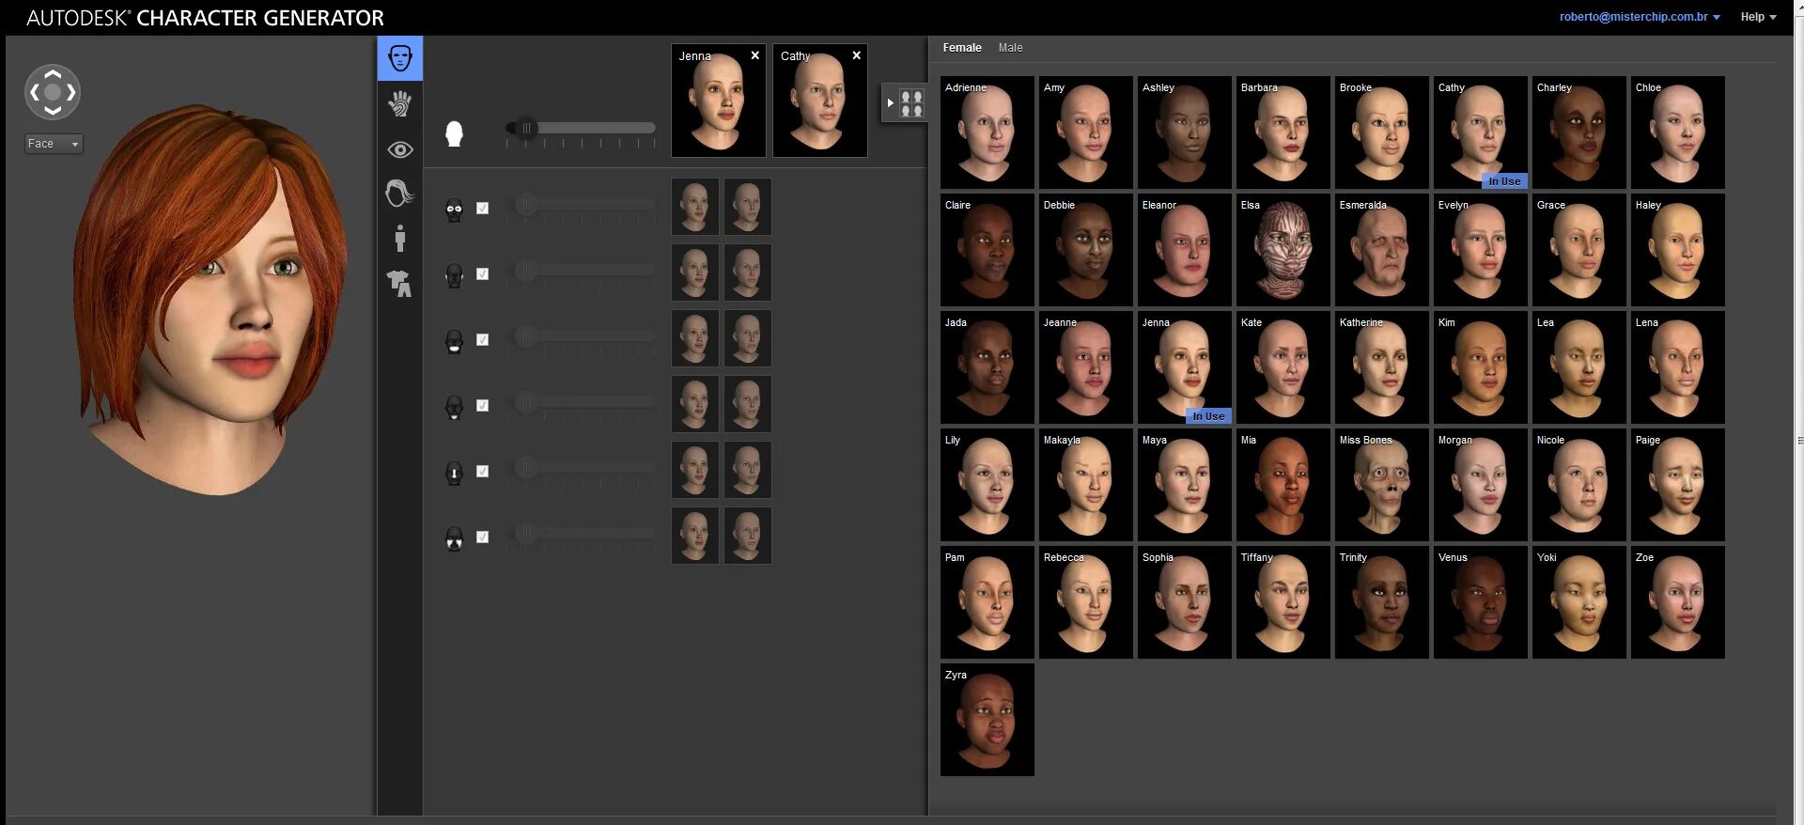Select the Cathy blend source thumbnail
Image resolution: width=1804 pixels, height=825 pixels.
click(820, 101)
